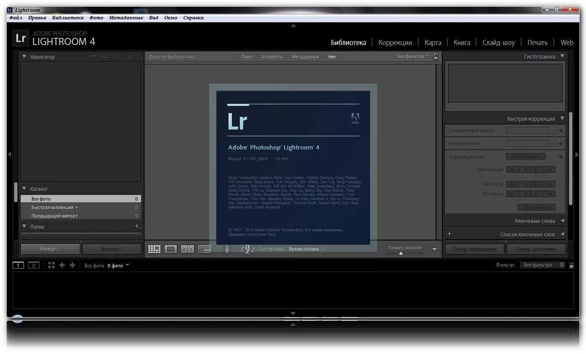Hide the left panel with the edge arrow
Image resolution: width=586 pixels, height=354 pixels.
point(9,154)
